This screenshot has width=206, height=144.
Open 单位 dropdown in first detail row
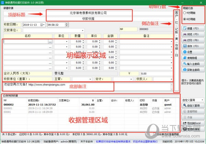(67, 41)
